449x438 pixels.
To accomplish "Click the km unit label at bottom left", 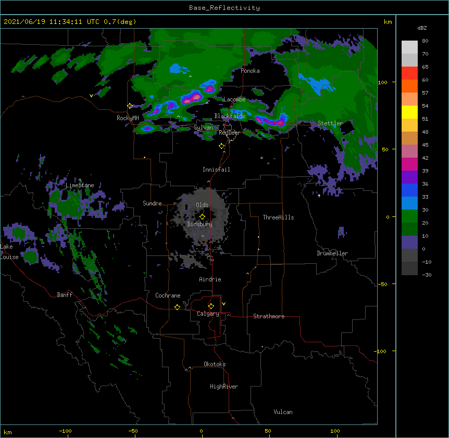I will [8, 432].
